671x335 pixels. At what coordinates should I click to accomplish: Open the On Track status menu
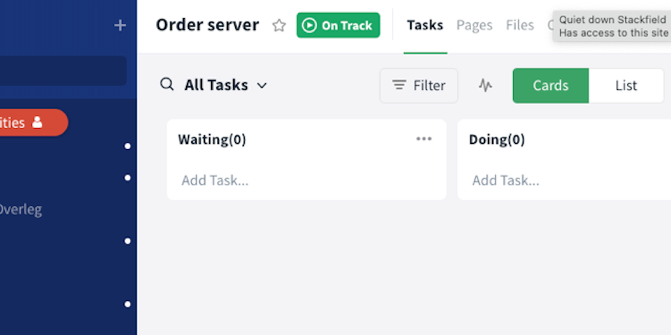pos(338,26)
